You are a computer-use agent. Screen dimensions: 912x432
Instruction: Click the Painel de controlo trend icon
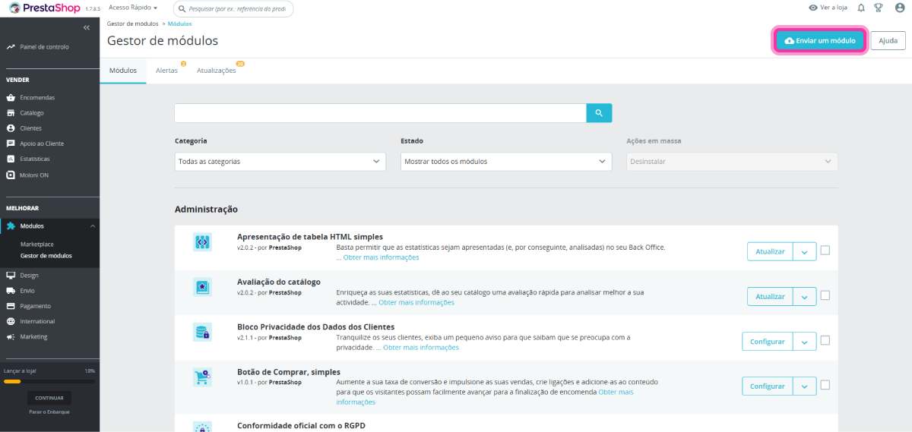[11, 46]
